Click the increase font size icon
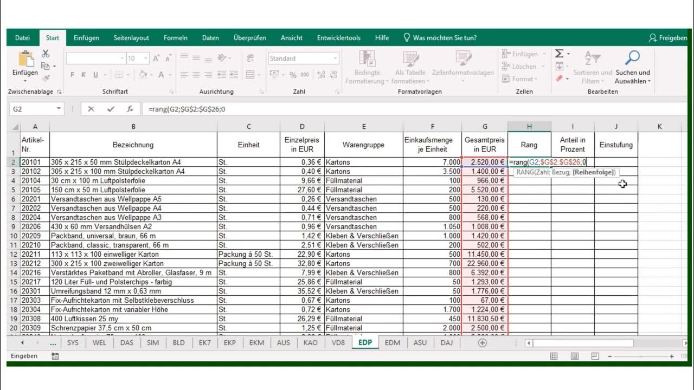This screenshot has width=694, height=390. pos(156,58)
